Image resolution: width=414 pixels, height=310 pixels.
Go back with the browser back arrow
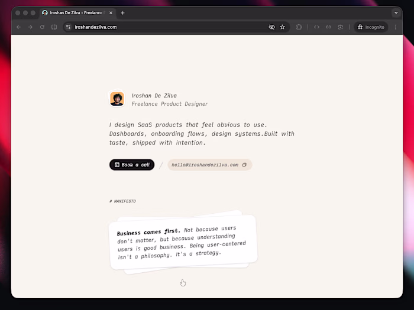(18, 27)
